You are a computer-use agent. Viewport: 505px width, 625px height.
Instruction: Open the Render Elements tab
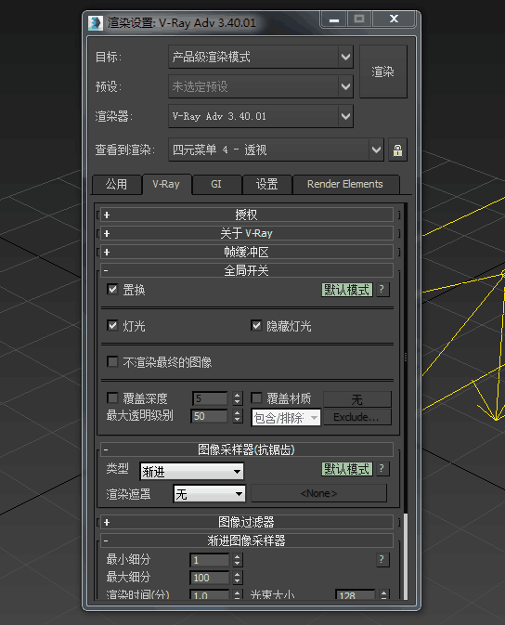point(345,184)
